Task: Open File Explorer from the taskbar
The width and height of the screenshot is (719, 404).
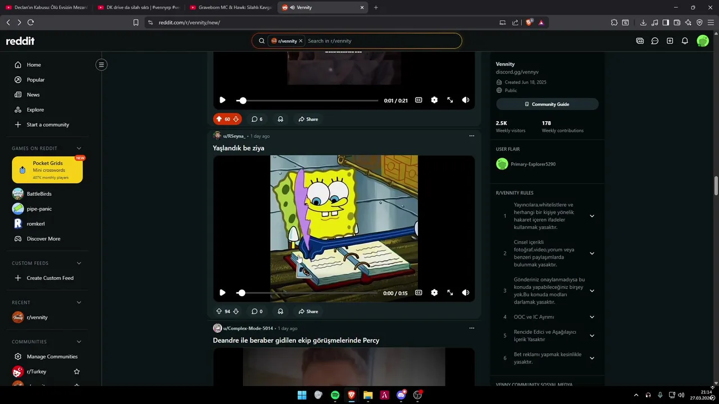Action: click(x=368, y=395)
